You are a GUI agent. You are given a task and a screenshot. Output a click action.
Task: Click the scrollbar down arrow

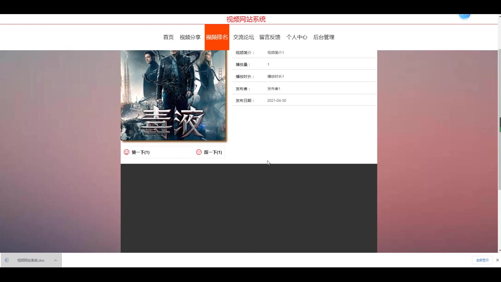(499, 250)
